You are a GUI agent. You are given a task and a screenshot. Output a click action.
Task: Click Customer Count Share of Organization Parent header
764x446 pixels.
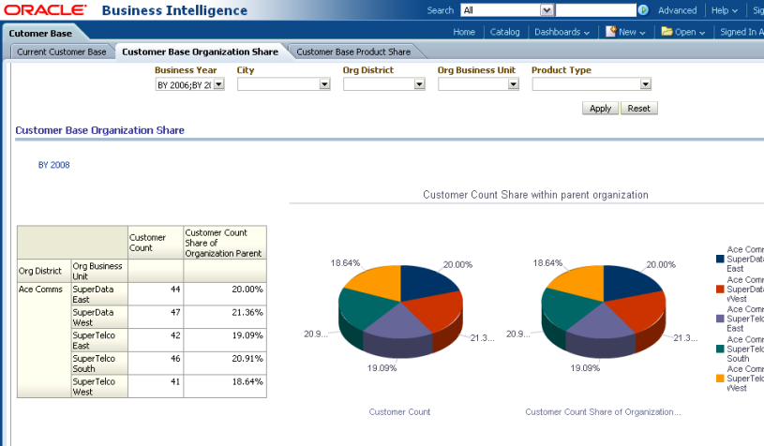tap(225, 243)
